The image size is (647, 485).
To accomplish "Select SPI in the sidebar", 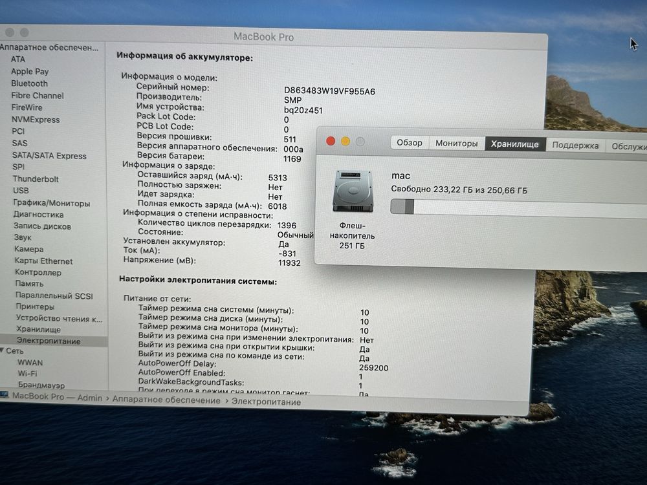I will (19, 167).
